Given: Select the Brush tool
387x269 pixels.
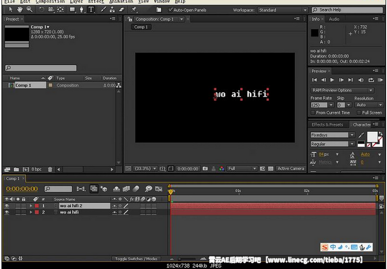Looking at the screenshot, I should pyautogui.click(x=103, y=10).
